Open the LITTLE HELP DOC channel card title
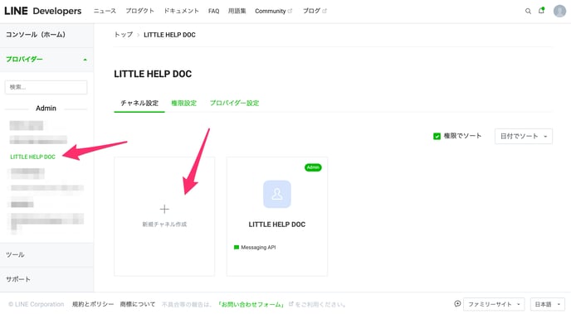The height and width of the screenshot is (314, 571). (x=277, y=225)
